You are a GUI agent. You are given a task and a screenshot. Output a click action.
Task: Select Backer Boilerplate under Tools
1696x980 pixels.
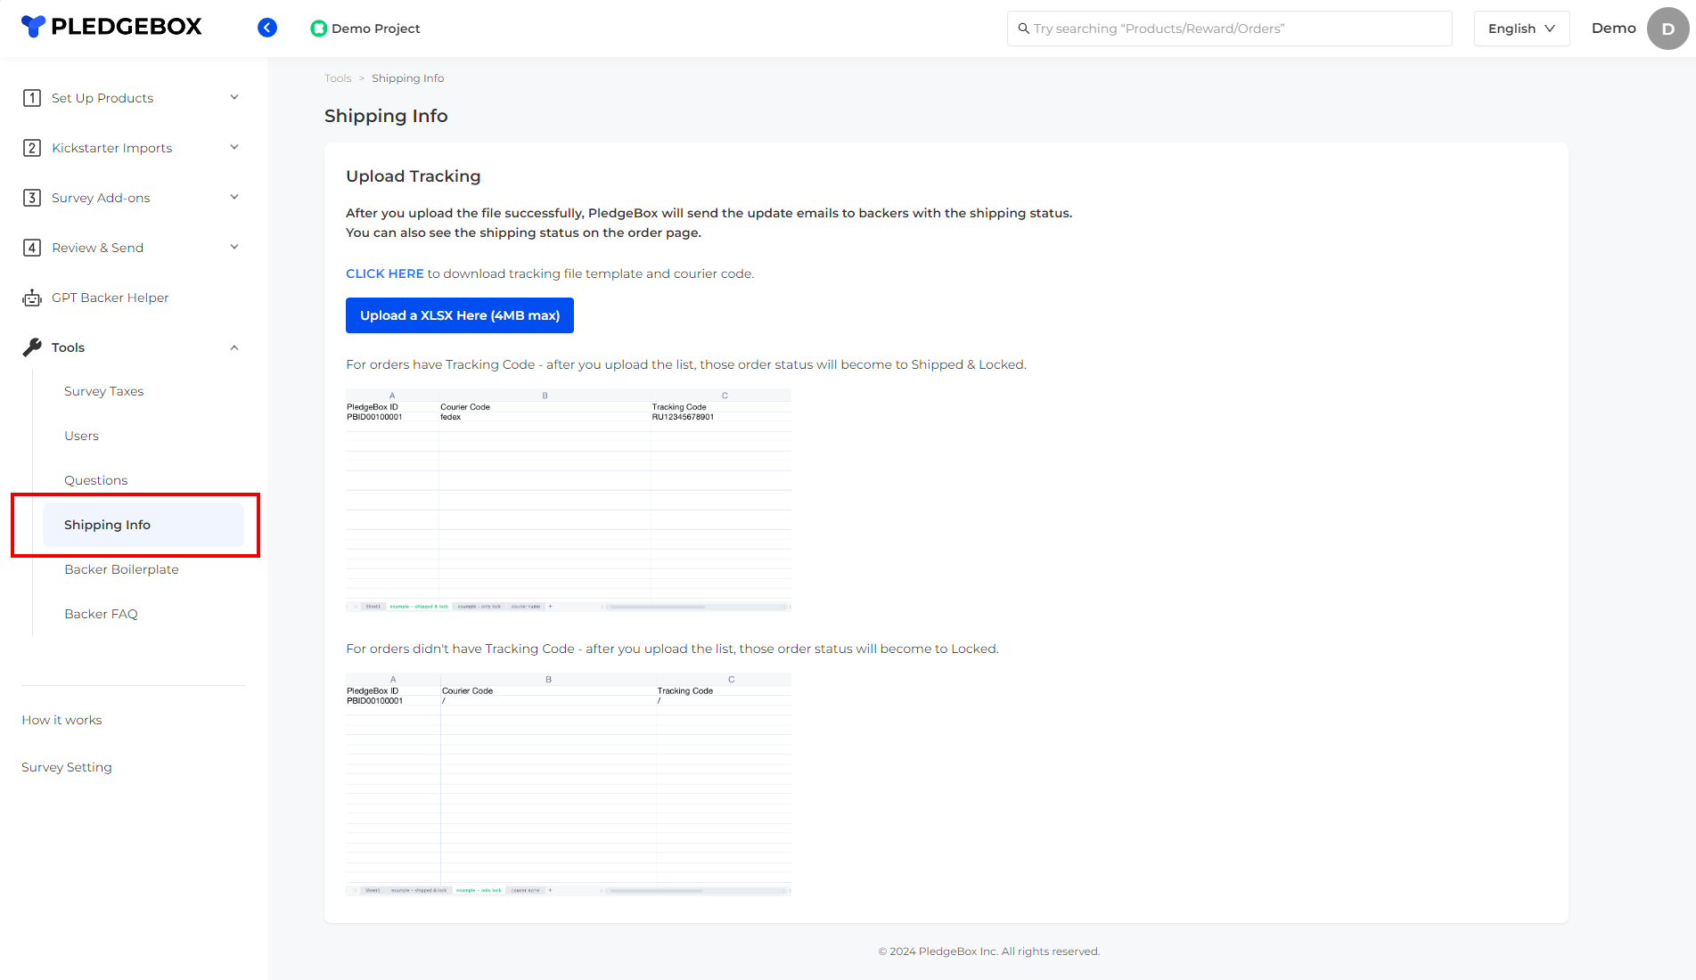pyautogui.click(x=121, y=569)
